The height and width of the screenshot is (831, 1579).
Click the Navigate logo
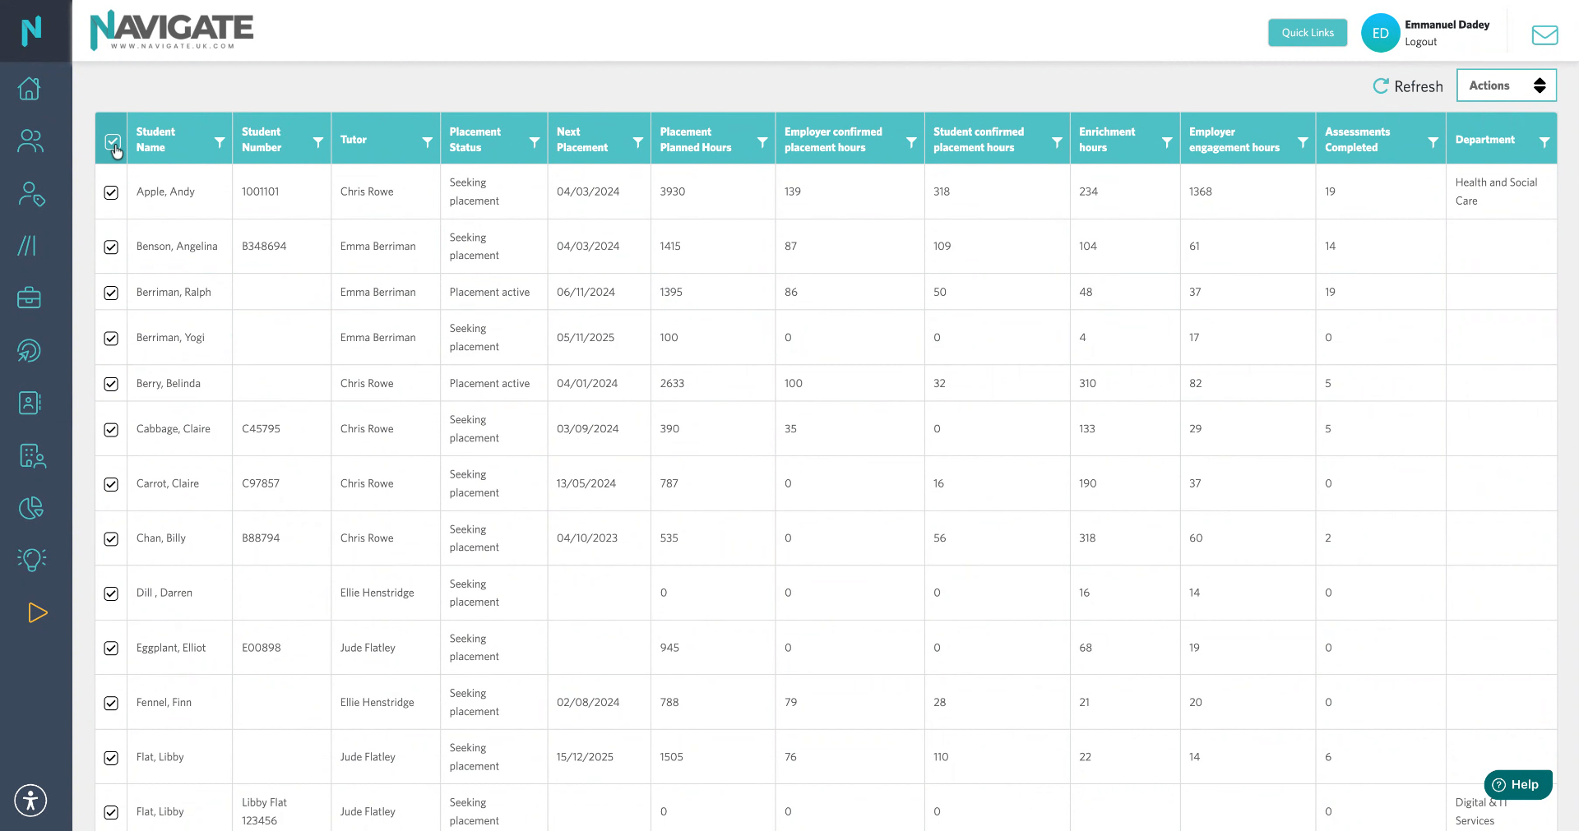pyautogui.click(x=171, y=30)
